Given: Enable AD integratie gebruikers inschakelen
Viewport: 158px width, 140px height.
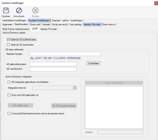Looking at the screenshot, I should pyautogui.click(x=9, y=82).
